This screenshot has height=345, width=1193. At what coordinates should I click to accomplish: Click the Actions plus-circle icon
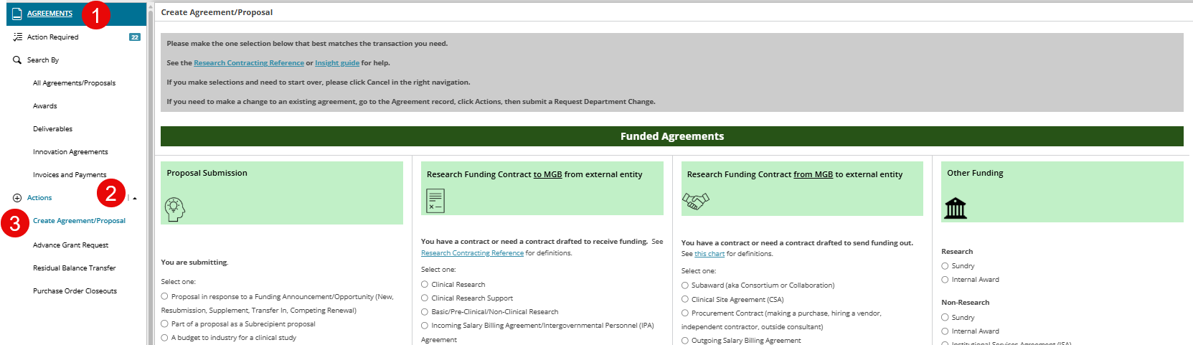[17, 198]
